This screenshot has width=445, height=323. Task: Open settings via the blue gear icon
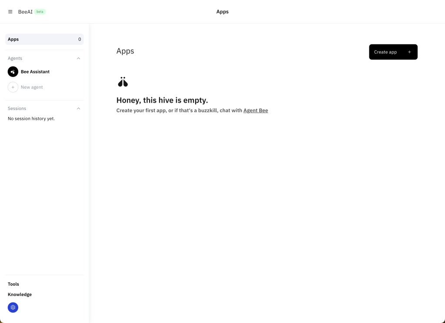pos(13,307)
